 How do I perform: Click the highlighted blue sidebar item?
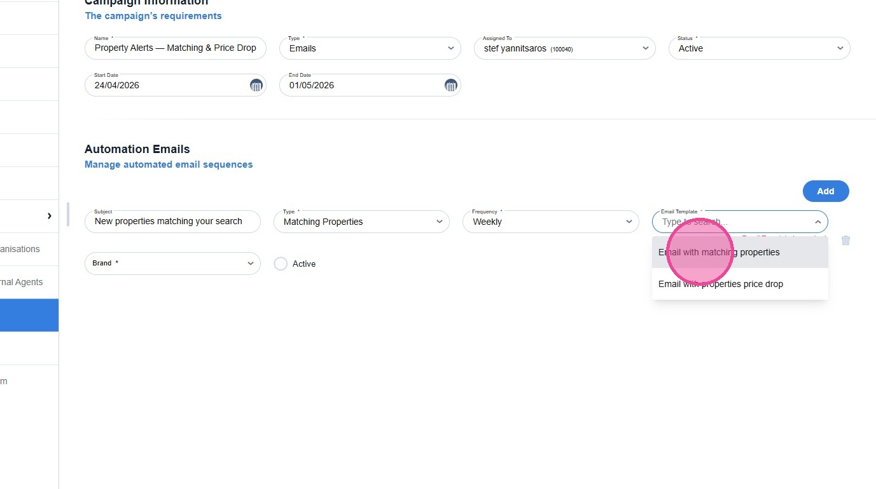(x=29, y=315)
